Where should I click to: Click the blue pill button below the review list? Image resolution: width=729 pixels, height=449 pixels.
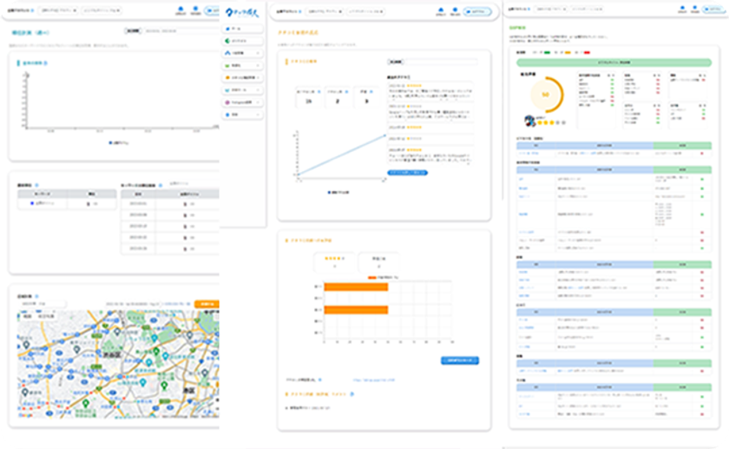click(x=407, y=173)
